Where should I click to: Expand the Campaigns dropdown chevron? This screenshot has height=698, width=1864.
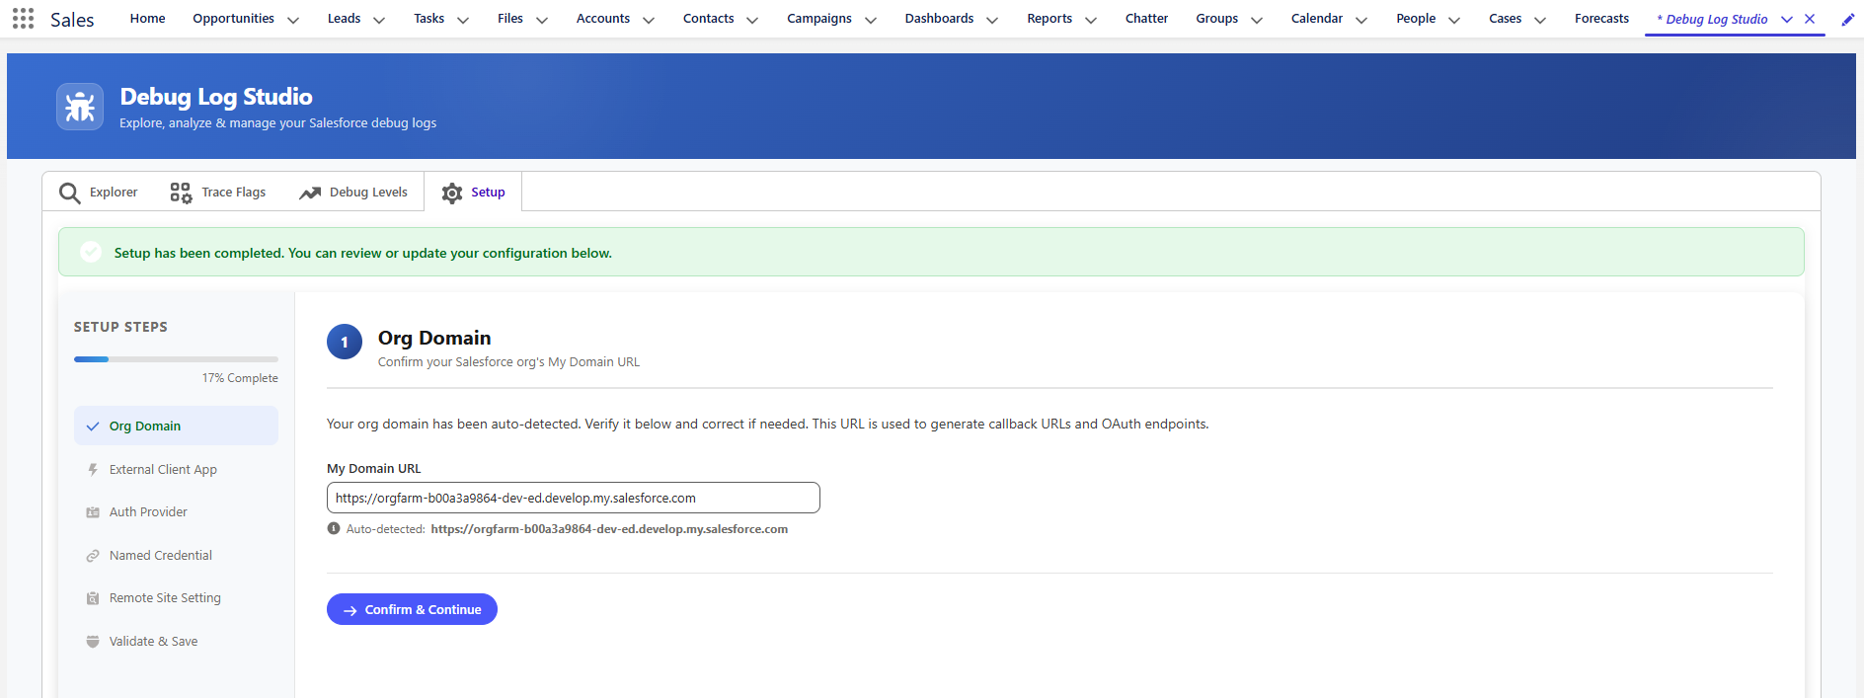[871, 20]
